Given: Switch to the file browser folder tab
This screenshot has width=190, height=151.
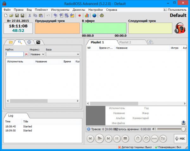Looking at the screenshot, I should [x=11, y=42].
